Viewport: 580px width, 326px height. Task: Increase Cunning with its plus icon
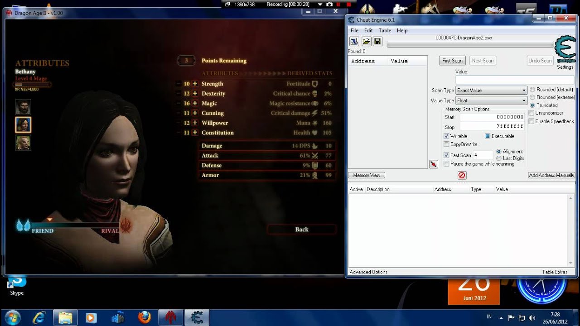click(195, 113)
